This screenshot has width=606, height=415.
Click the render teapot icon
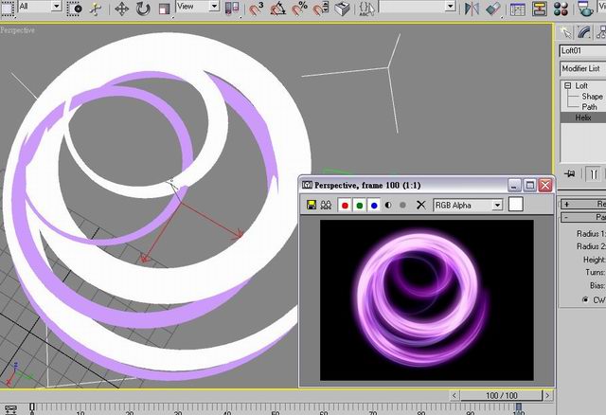tap(585, 9)
